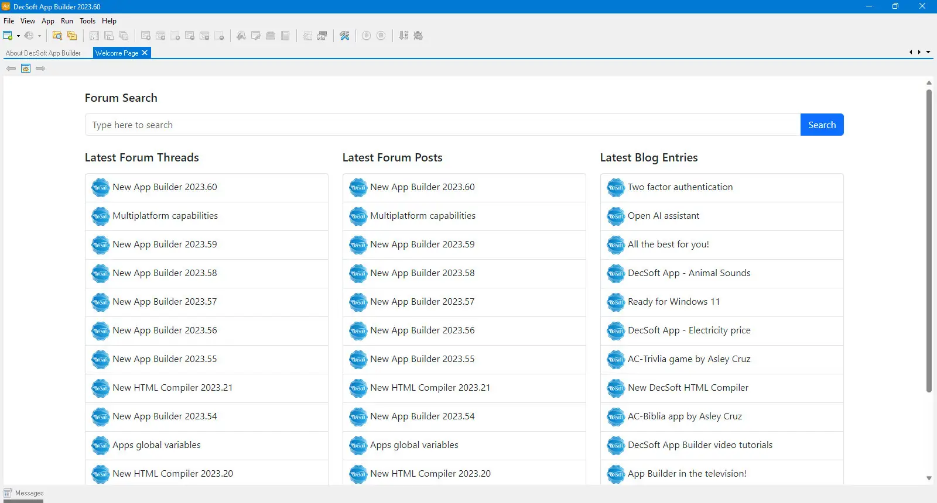
Task: Click the scrollbar up arrow
Action: tap(929, 82)
